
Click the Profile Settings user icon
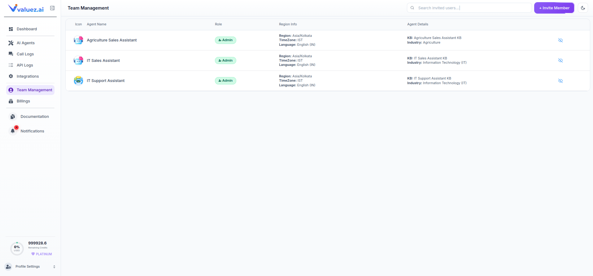coord(8,266)
